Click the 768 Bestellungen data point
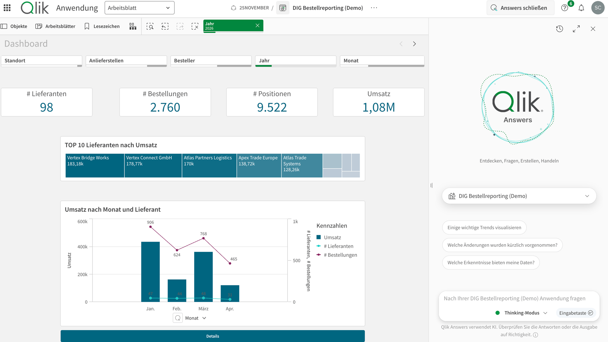 point(203,238)
